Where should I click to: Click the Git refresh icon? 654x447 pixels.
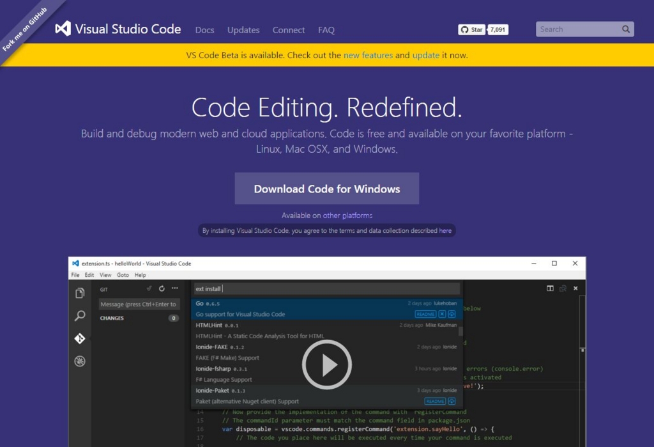[162, 288]
